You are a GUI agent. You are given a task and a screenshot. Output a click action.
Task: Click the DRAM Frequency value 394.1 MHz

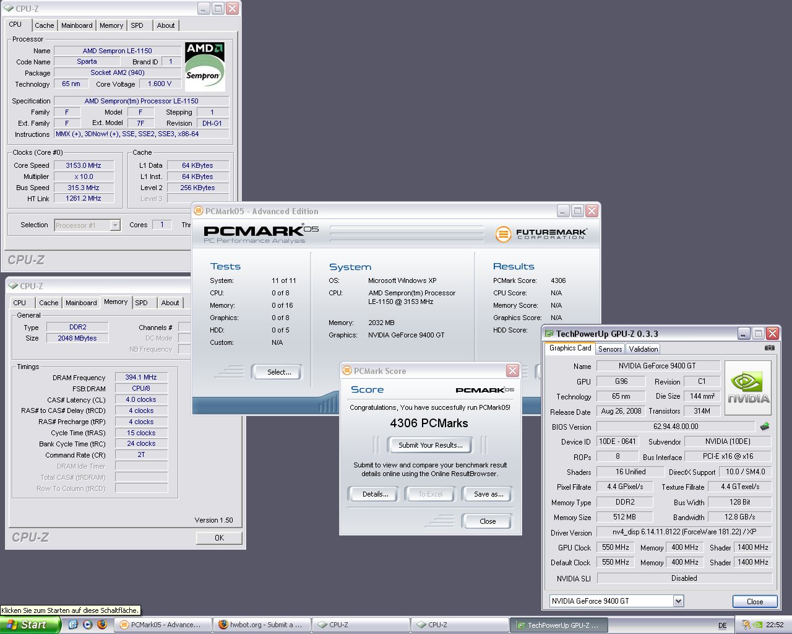point(141,377)
